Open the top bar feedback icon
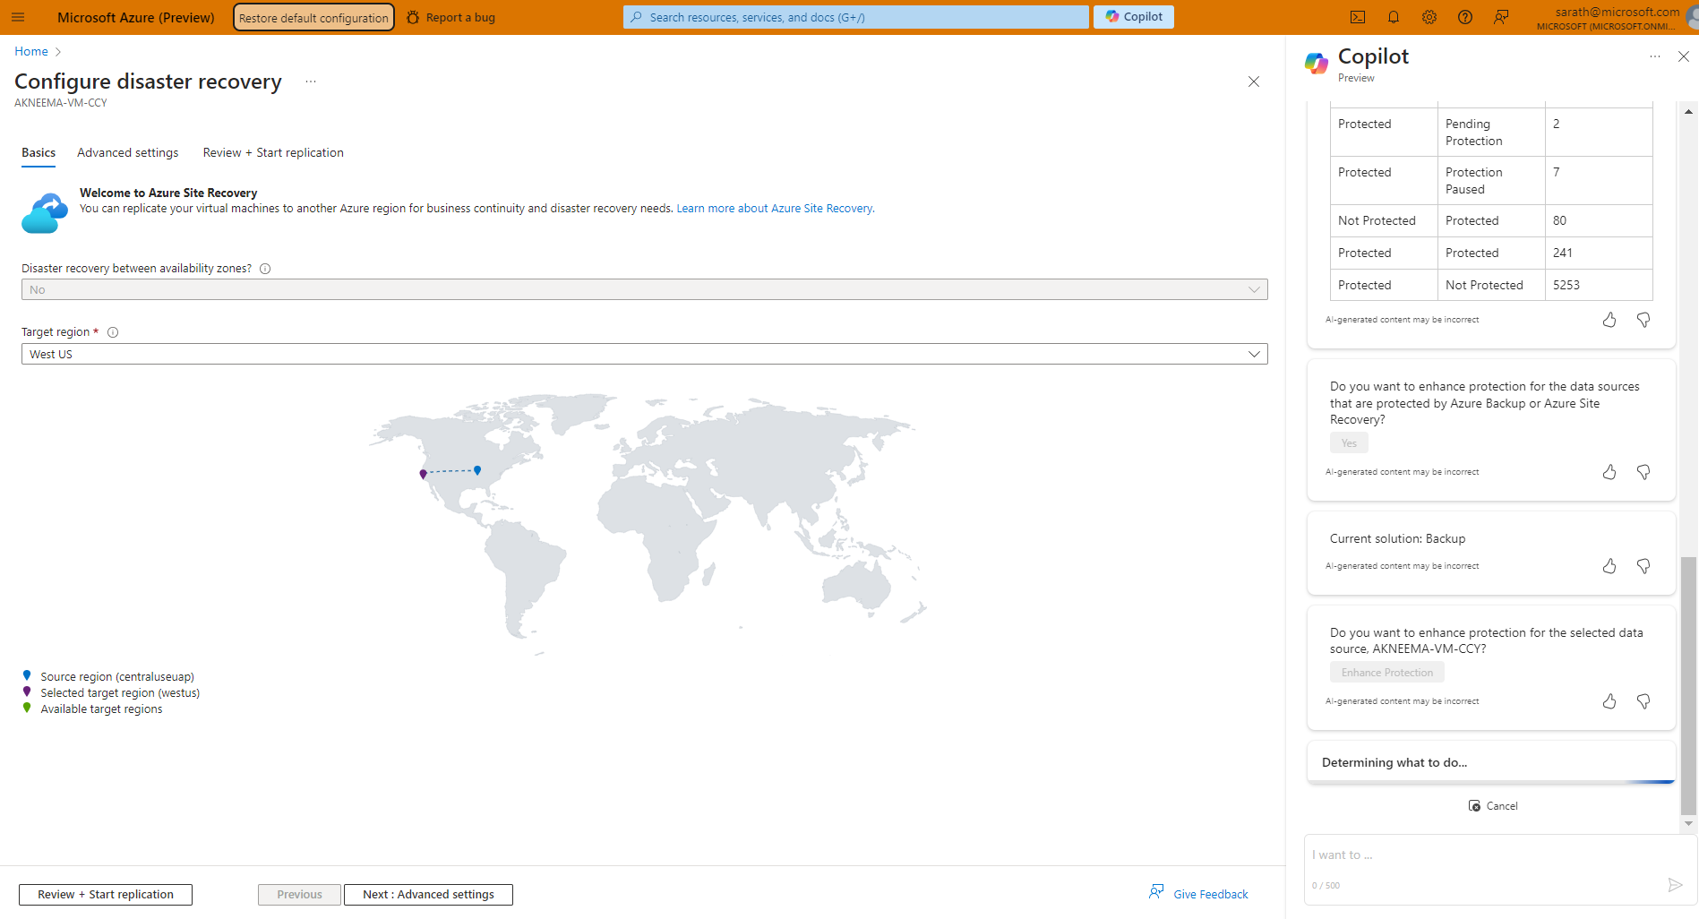 tap(1501, 17)
